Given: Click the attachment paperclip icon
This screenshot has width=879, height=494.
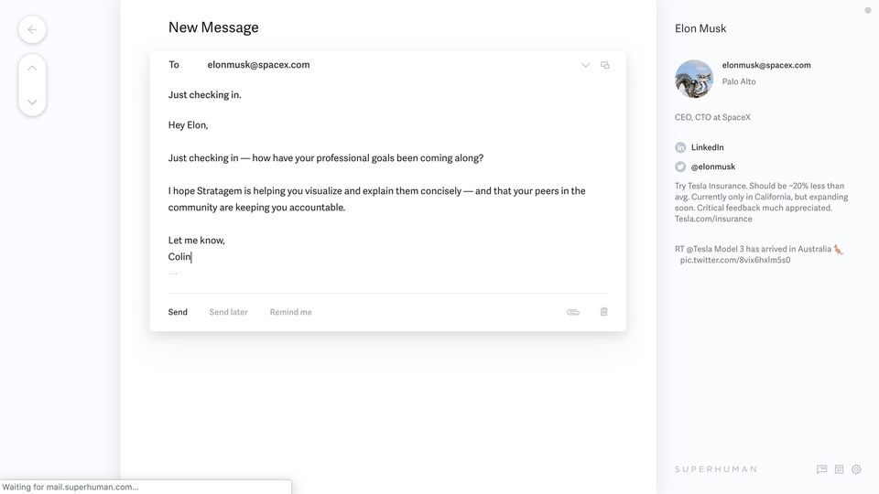Looking at the screenshot, I should coord(573,312).
